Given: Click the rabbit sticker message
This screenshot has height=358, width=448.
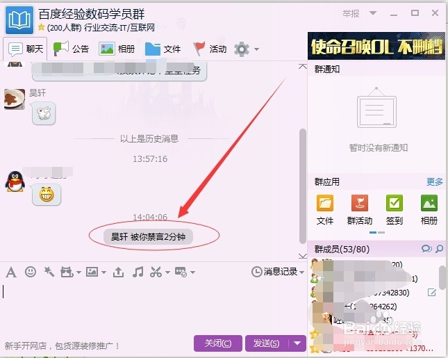Looking at the screenshot, I should (x=44, y=113).
